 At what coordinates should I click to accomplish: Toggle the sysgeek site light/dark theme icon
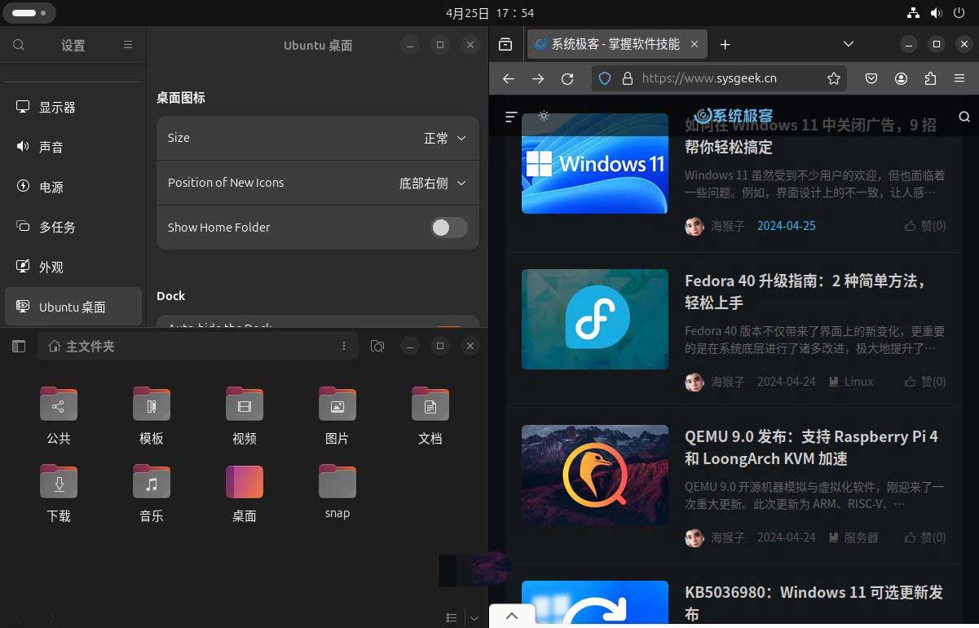click(x=544, y=116)
